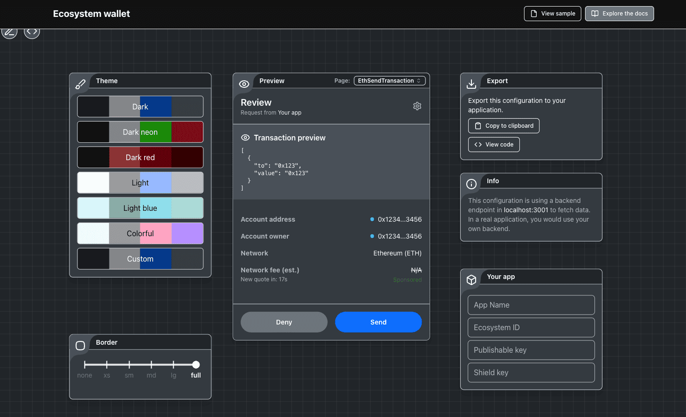The height and width of the screenshot is (417, 686).
Task: Click the App Name input field
Action: [x=531, y=305]
